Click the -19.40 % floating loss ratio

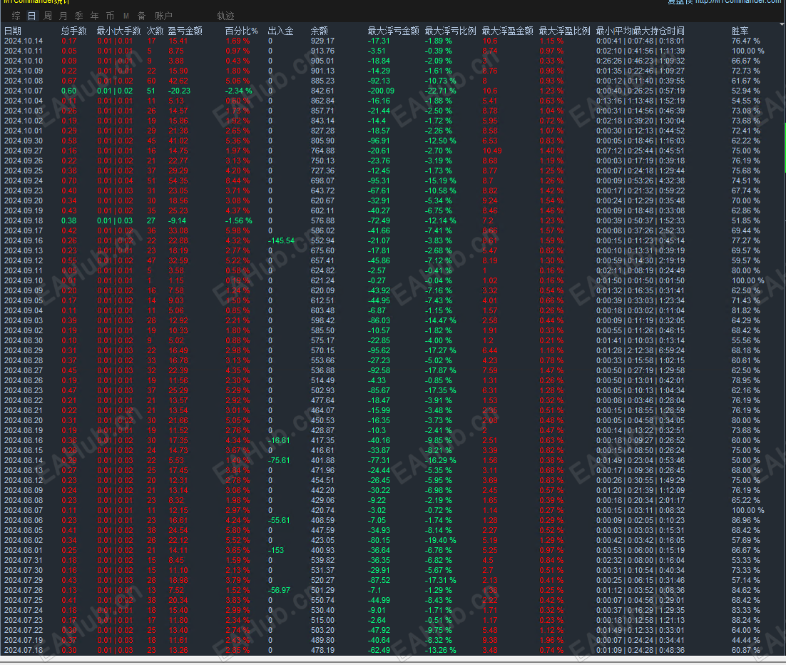pyautogui.click(x=441, y=541)
